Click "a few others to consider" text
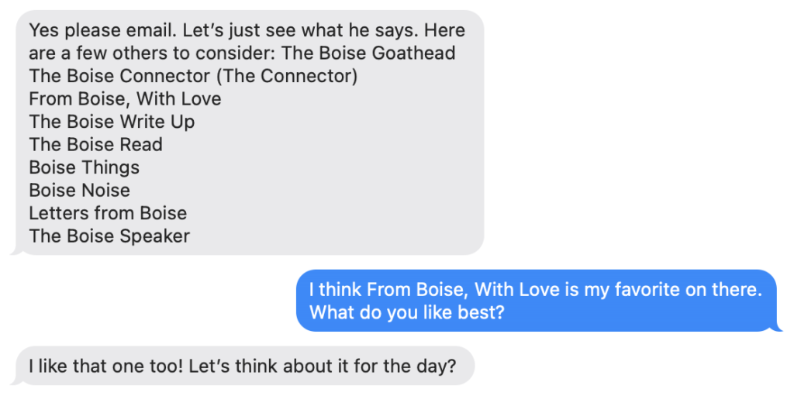This screenshot has width=794, height=396. click(166, 53)
